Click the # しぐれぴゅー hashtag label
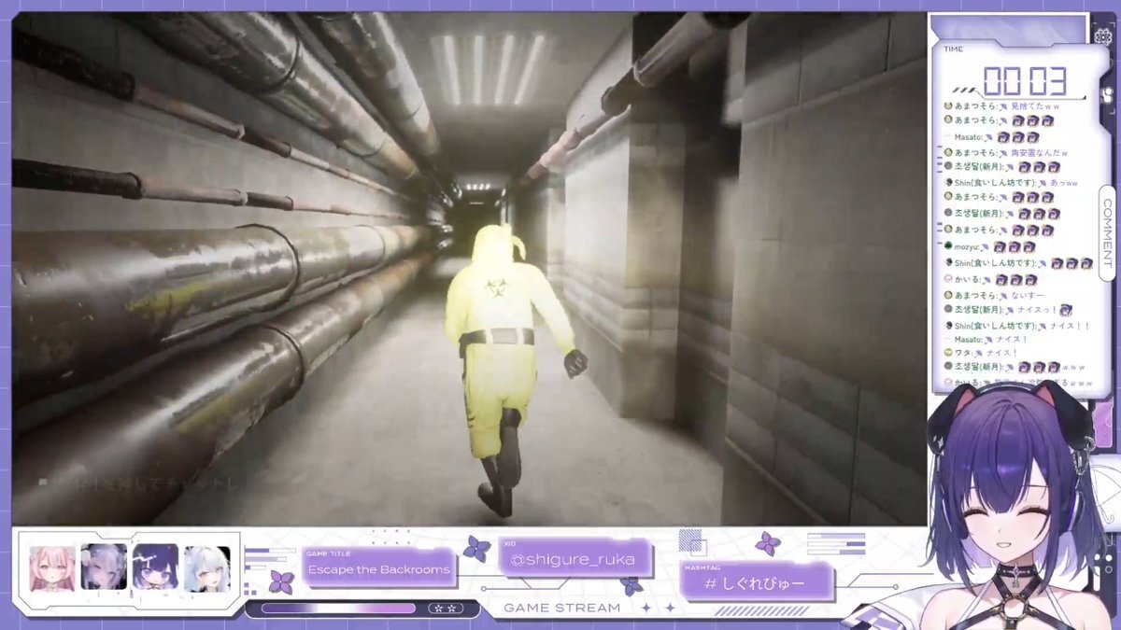This screenshot has width=1121, height=630. [x=756, y=583]
